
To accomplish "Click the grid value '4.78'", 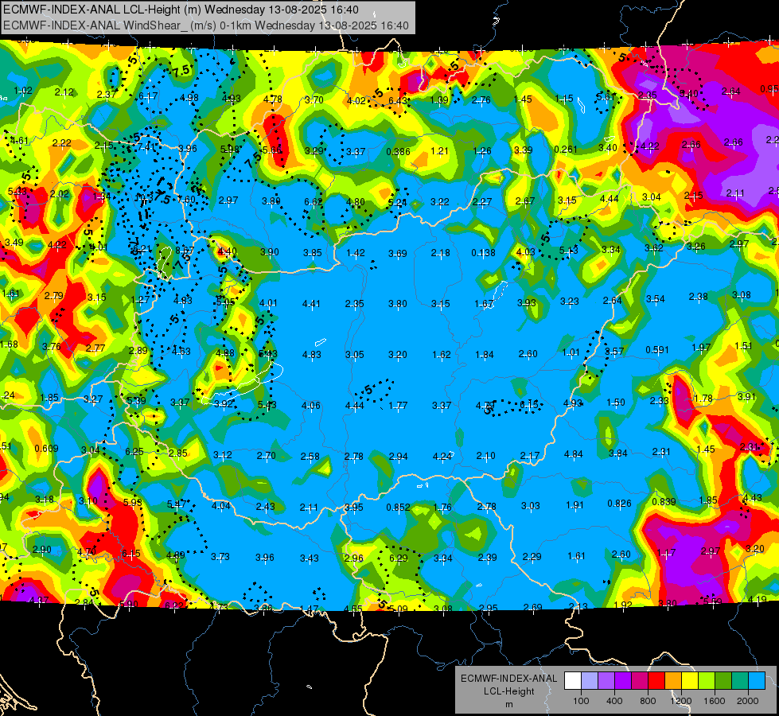I will click(272, 99).
